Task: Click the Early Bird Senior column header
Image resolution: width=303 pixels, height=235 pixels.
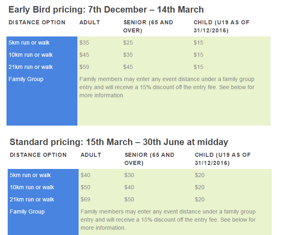Action: click(148, 26)
